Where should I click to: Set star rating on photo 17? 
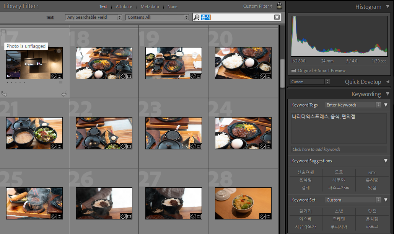tap(16, 82)
